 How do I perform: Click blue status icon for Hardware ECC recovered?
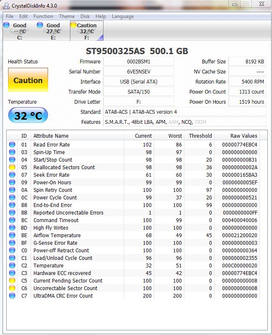(x=12, y=273)
